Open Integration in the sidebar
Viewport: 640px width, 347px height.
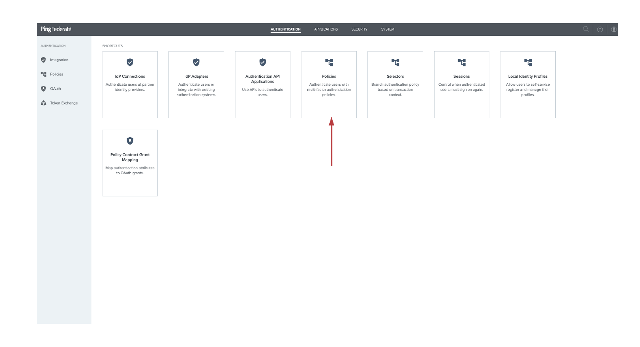[59, 60]
